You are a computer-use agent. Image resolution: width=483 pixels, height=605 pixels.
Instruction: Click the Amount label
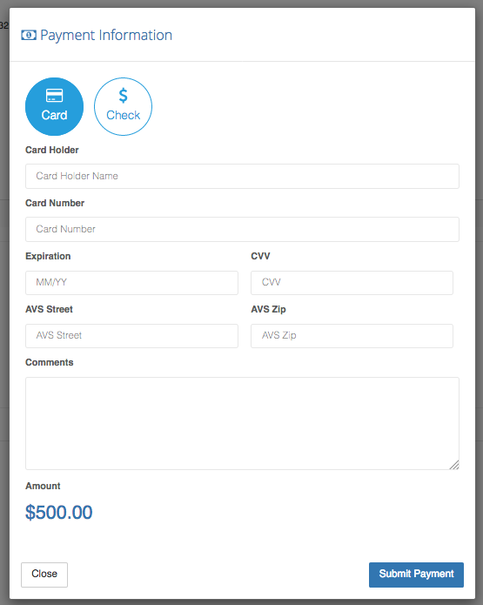click(x=43, y=486)
